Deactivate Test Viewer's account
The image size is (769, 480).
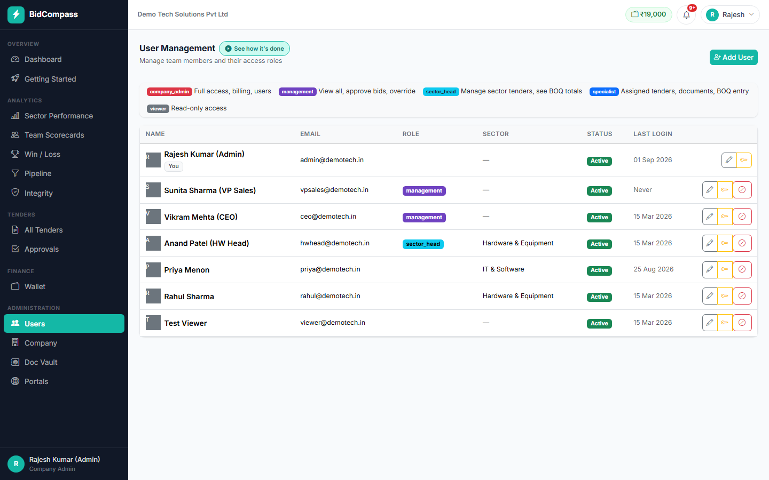pos(742,323)
